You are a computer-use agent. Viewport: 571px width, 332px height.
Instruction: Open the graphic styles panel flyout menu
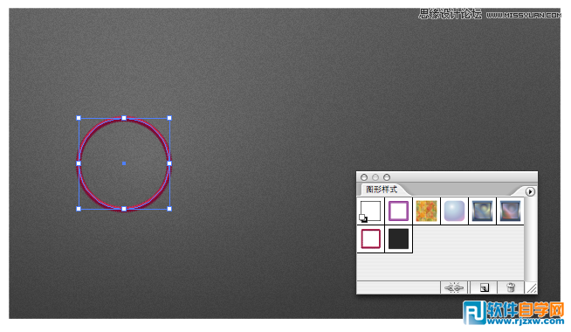pyautogui.click(x=530, y=191)
